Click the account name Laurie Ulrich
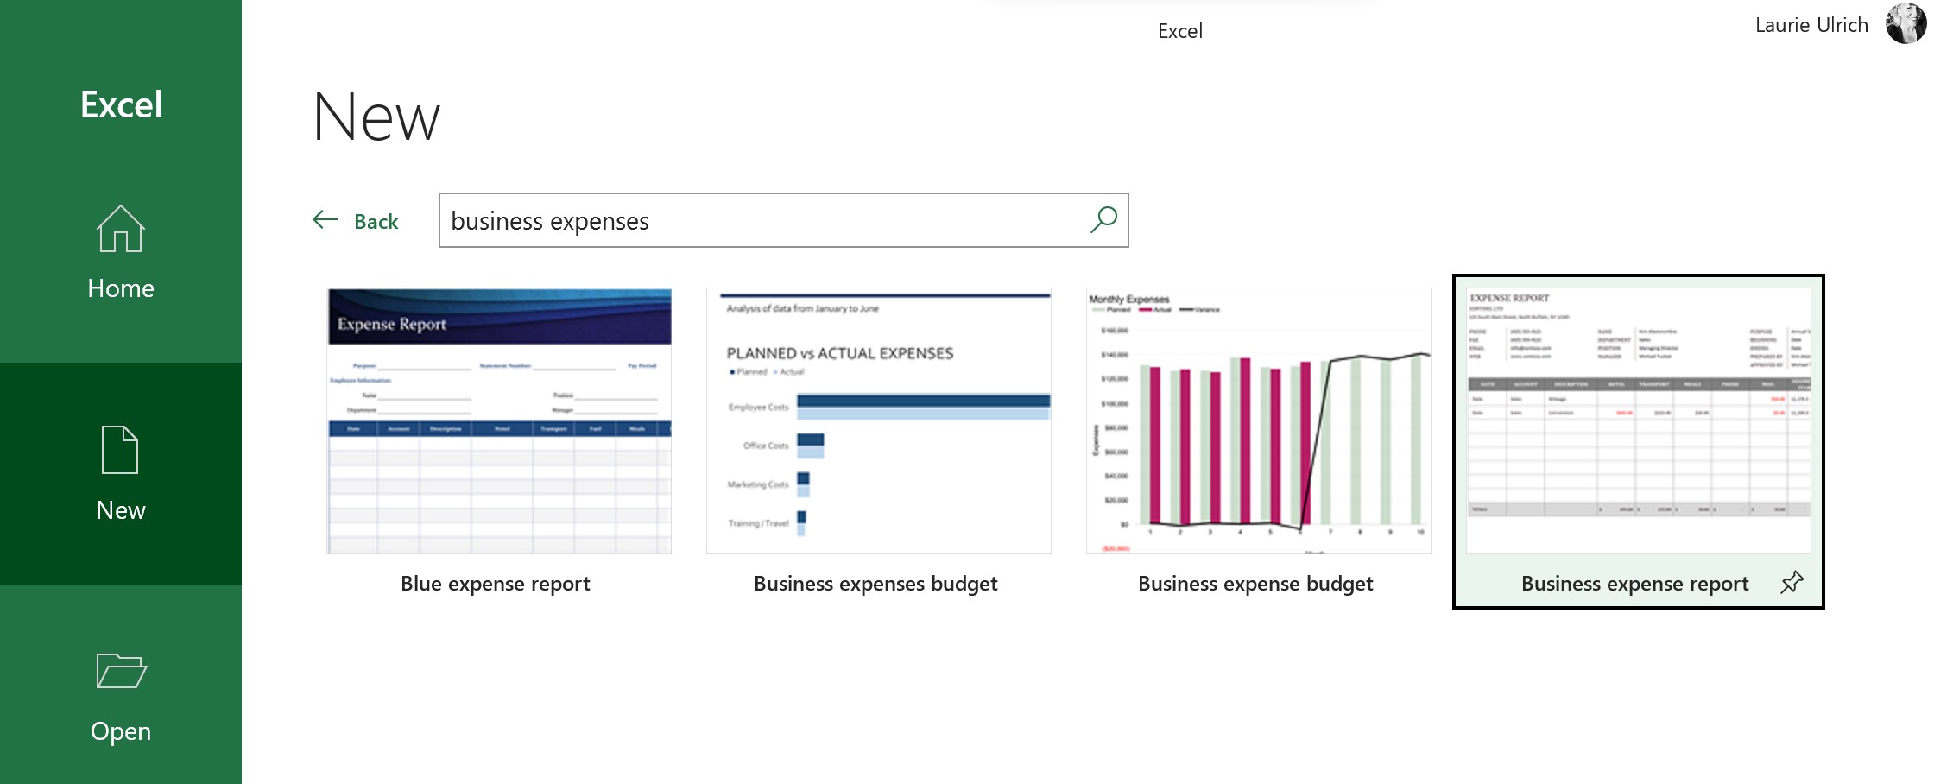This screenshot has height=784, width=1953. (x=1810, y=24)
